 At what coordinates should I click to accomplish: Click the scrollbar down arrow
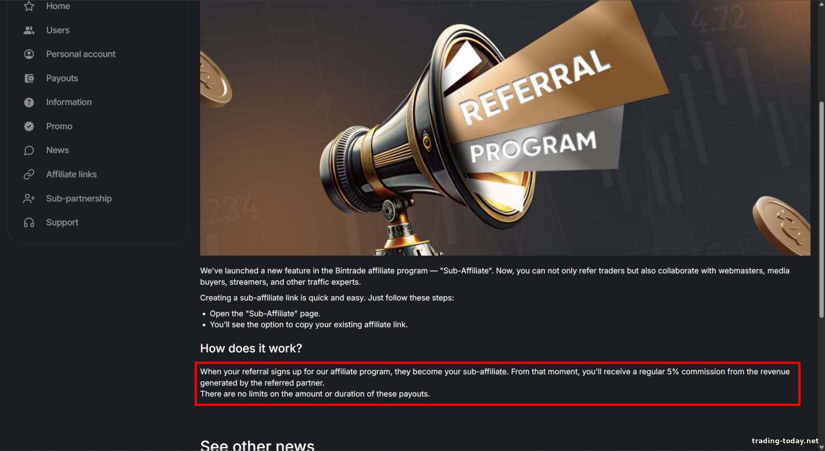822,447
